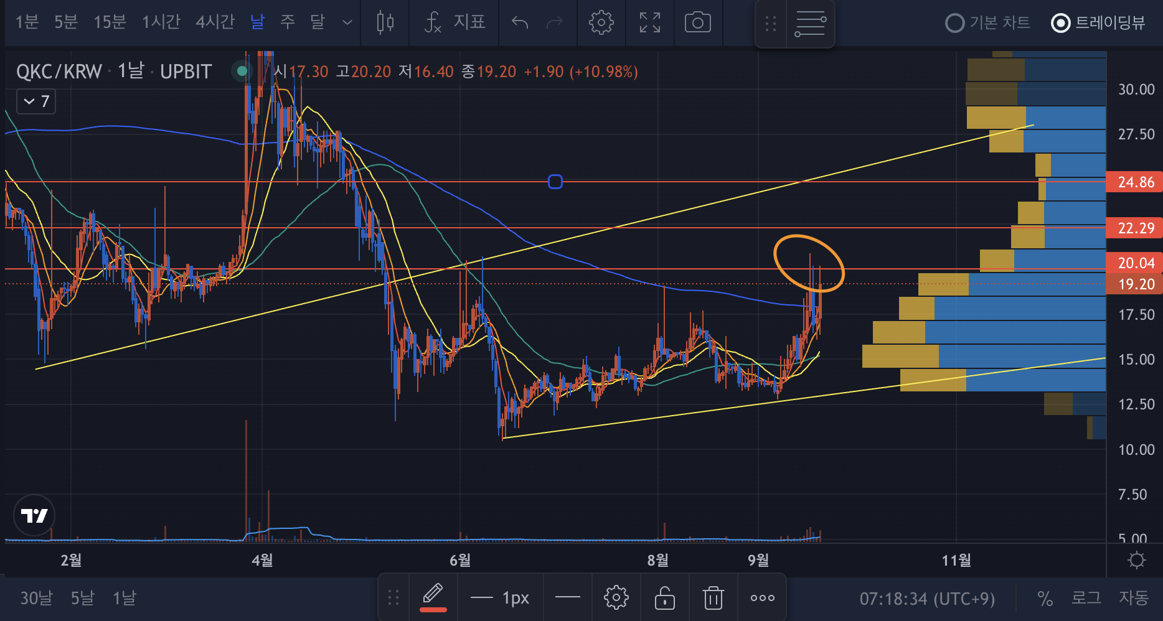Lock the selected drawing
This screenshot has width=1163, height=621.
coord(665,598)
